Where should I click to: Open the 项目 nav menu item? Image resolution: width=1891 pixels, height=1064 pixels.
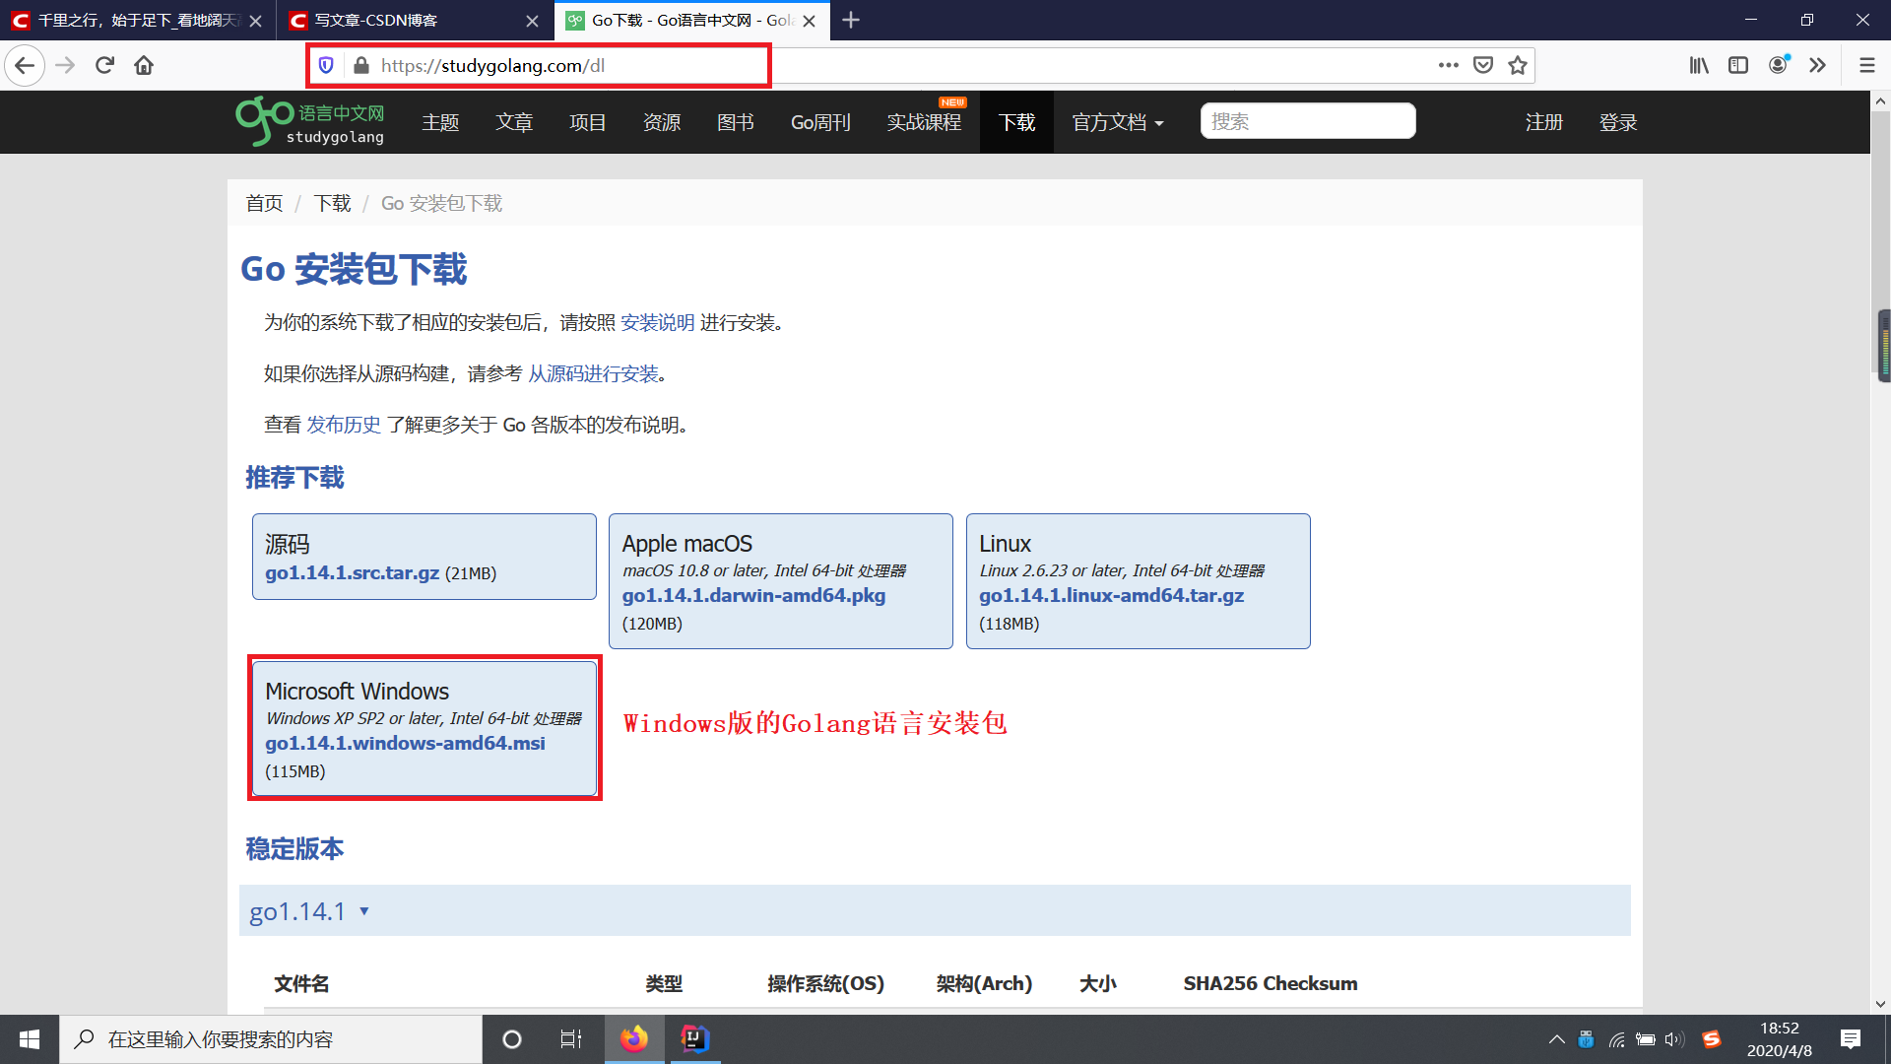point(588,122)
